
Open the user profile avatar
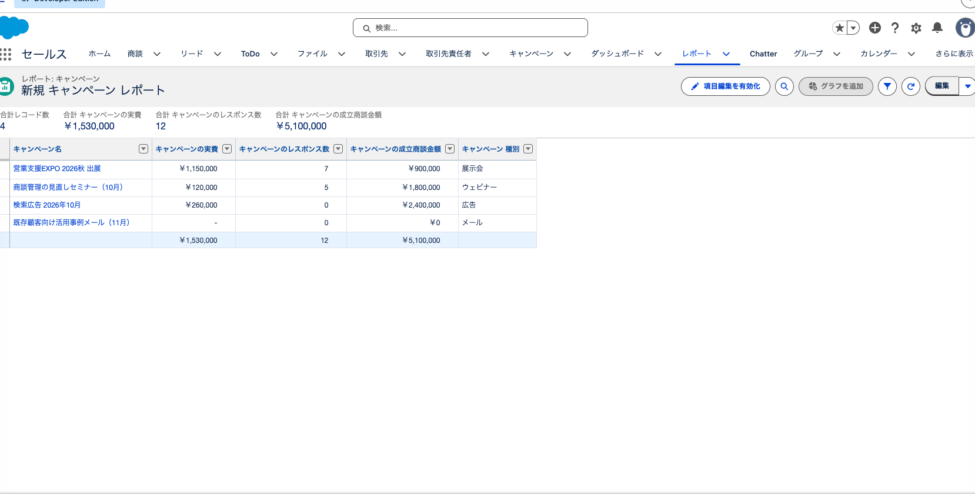(x=965, y=28)
